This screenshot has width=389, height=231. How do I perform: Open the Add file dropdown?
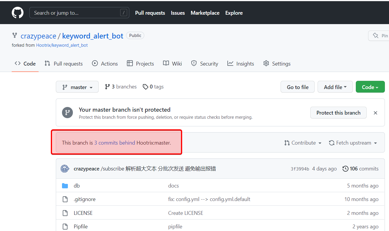(335, 87)
